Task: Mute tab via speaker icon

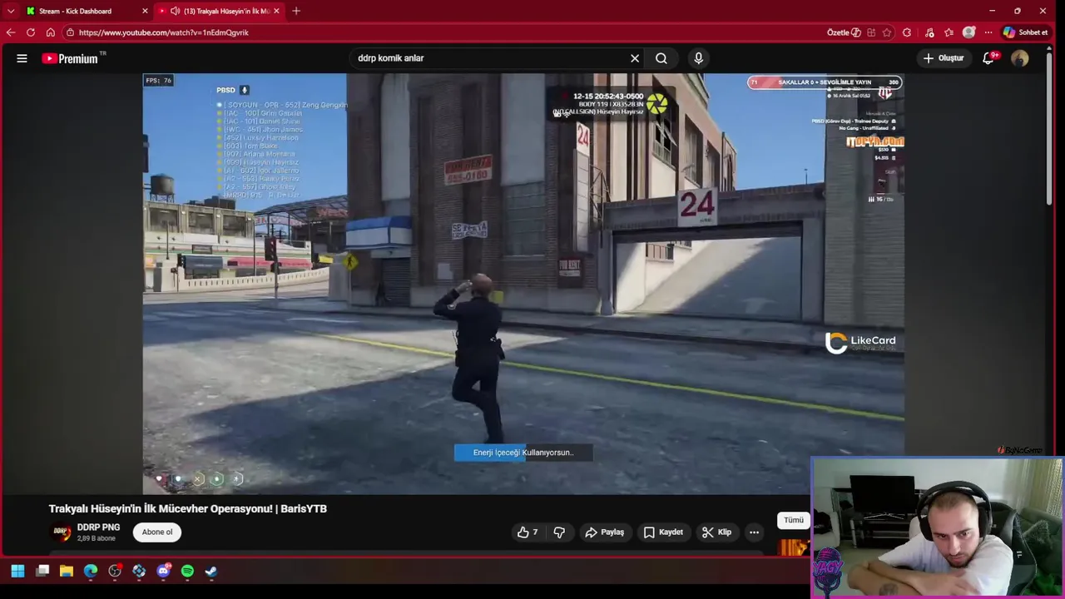Action: pyautogui.click(x=175, y=11)
